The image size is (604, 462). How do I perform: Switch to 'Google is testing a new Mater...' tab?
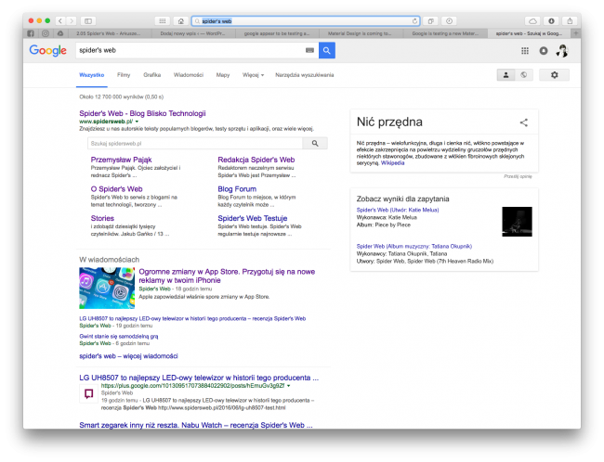point(445,33)
